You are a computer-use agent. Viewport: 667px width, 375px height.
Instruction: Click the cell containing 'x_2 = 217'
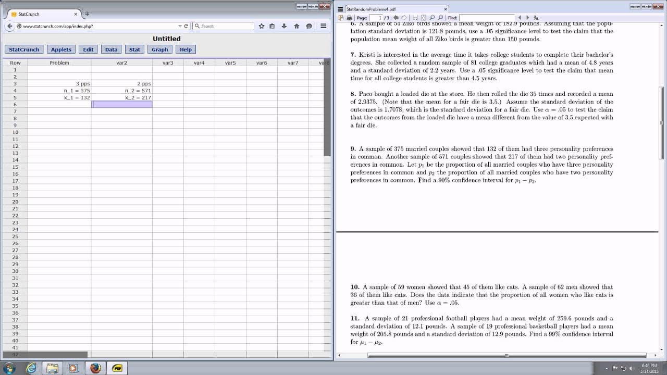pos(122,97)
